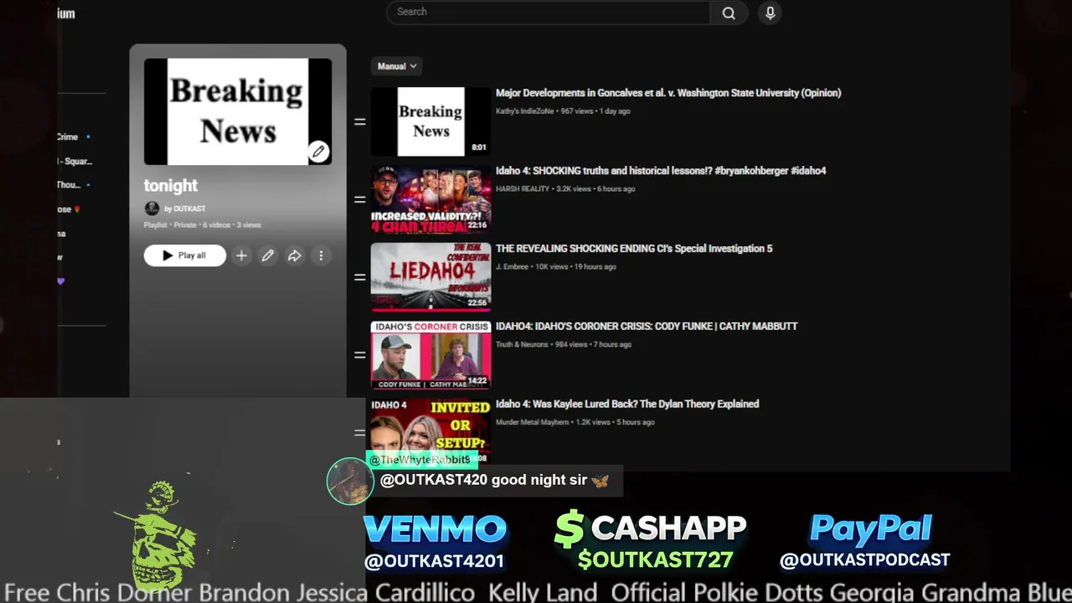Open J. Embree channel name
The image size is (1072, 603).
point(511,266)
